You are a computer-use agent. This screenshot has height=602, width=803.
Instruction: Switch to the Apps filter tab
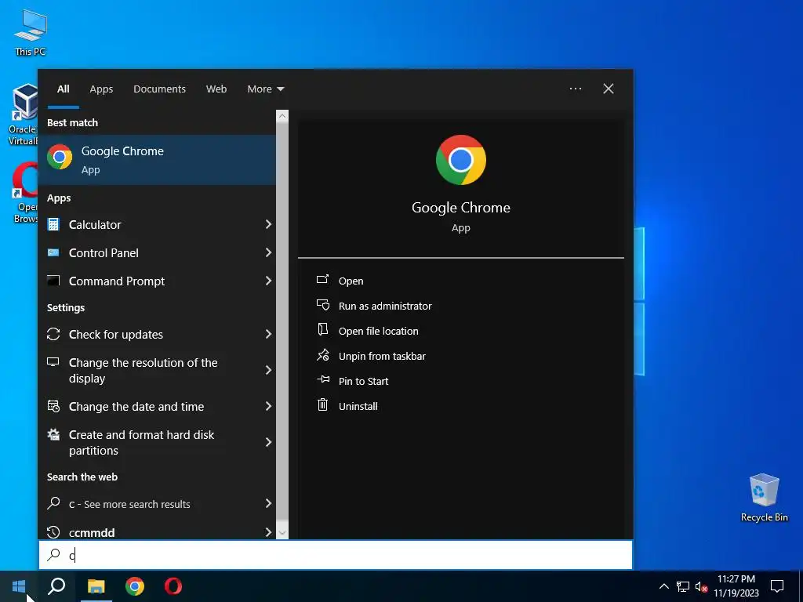click(x=101, y=89)
